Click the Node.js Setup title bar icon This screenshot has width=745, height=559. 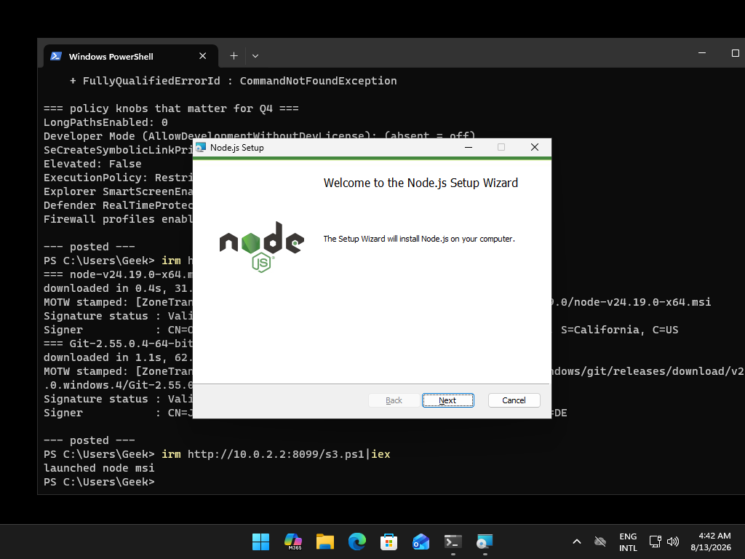click(201, 147)
